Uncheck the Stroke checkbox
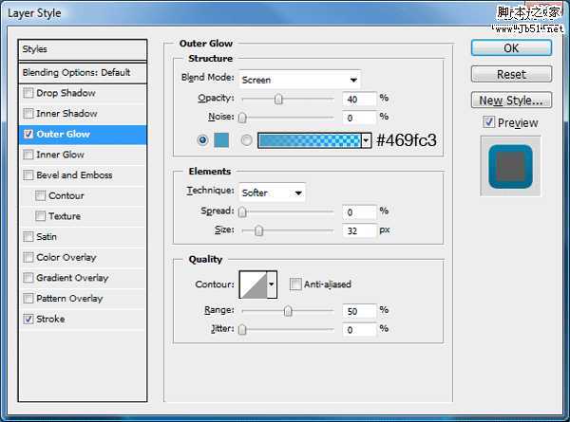 pos(28,320)
